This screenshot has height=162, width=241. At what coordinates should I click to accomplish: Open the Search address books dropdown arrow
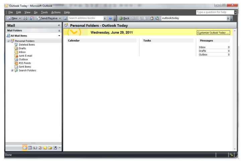pos(105,18)
